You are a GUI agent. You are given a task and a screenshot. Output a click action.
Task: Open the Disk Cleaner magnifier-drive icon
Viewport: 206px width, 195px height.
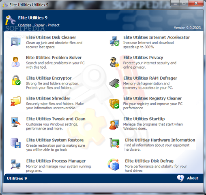[x=15, y=42]
